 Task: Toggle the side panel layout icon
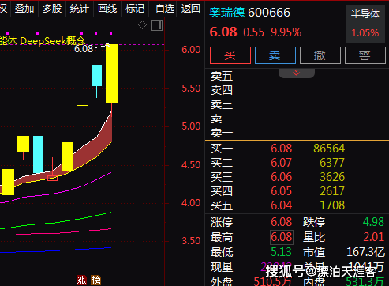[157, 25]
